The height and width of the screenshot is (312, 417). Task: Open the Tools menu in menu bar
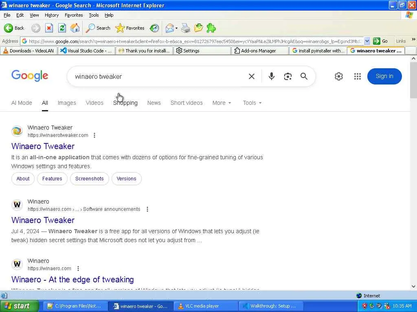click(94, 15)
